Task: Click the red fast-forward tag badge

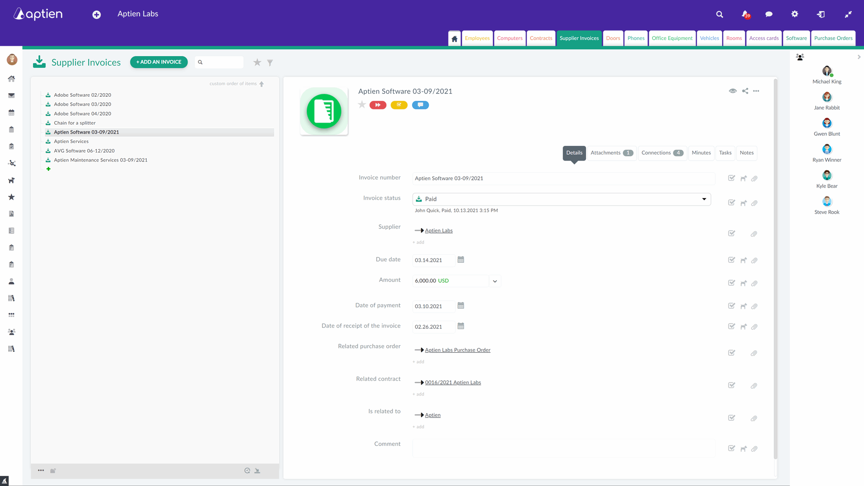Action: [x=378, y=105]
